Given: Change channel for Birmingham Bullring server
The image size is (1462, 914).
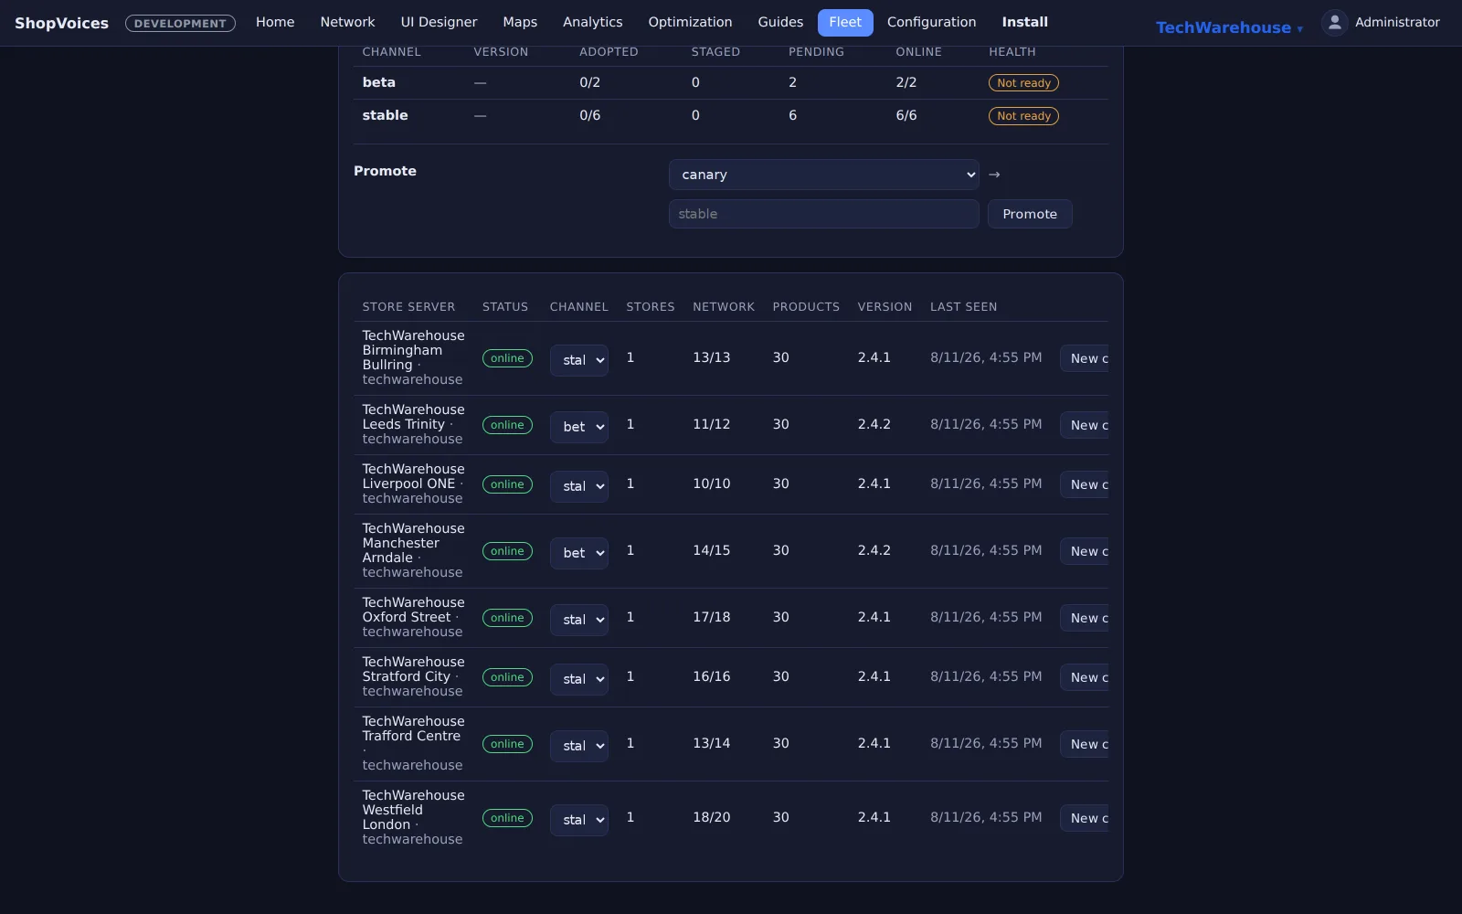Looking at the screenshot, I should (579, 360).
